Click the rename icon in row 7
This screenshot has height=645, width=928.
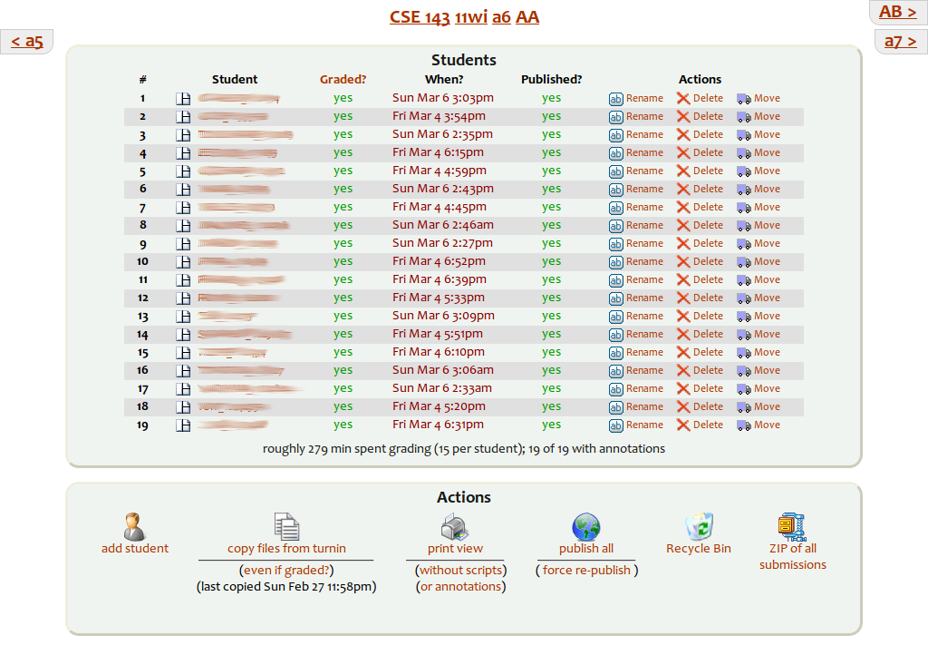point(616,208)
